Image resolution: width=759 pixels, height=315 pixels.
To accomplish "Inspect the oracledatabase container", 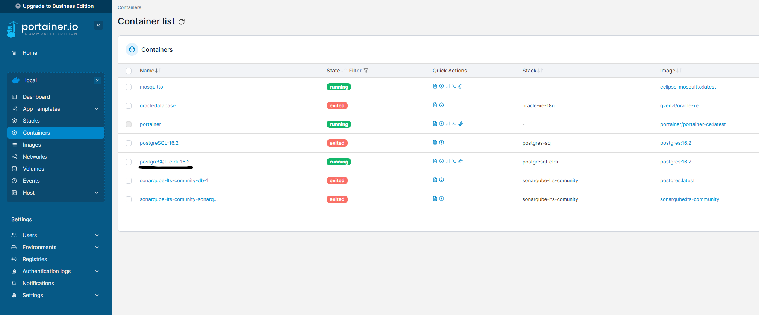I will coord(442,105).
